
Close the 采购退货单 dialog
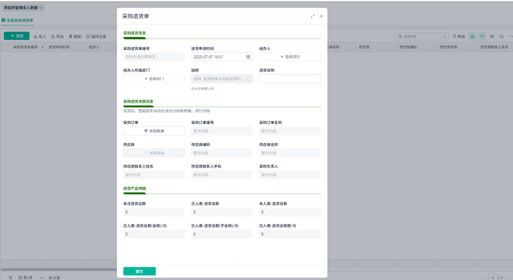click(321, 16)
